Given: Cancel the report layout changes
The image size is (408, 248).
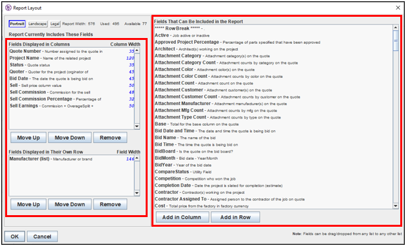Looking at the screenshot, I should coord(42,236).
